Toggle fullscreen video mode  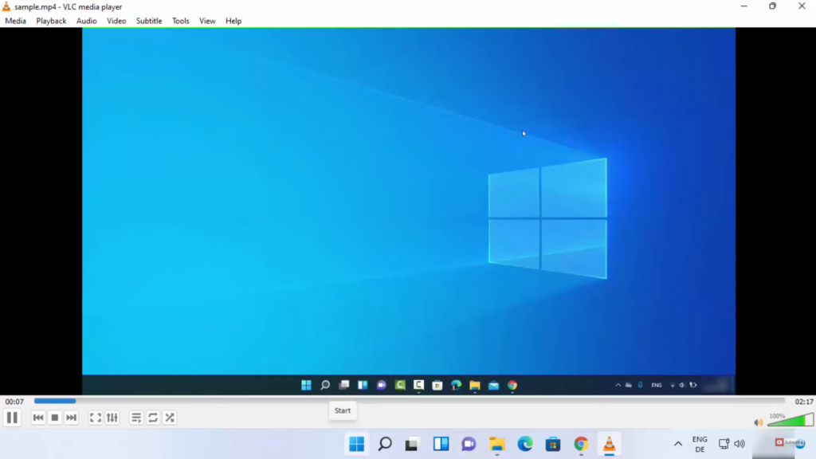tap(95, 418)
